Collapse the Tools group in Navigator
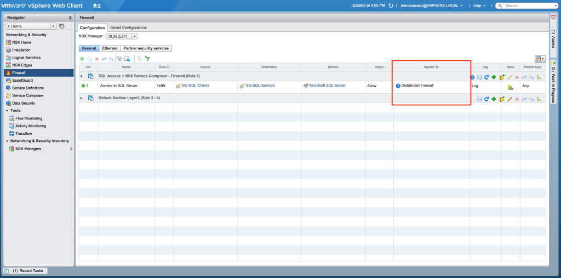Screen dimensions: 561x278 7,111
